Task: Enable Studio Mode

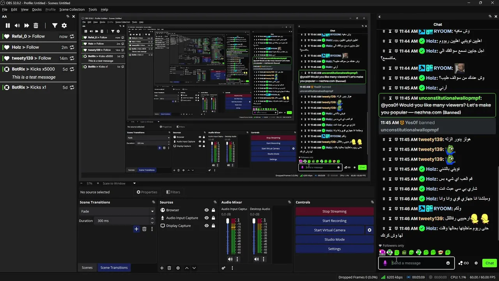Action: (x=334, y=240)
